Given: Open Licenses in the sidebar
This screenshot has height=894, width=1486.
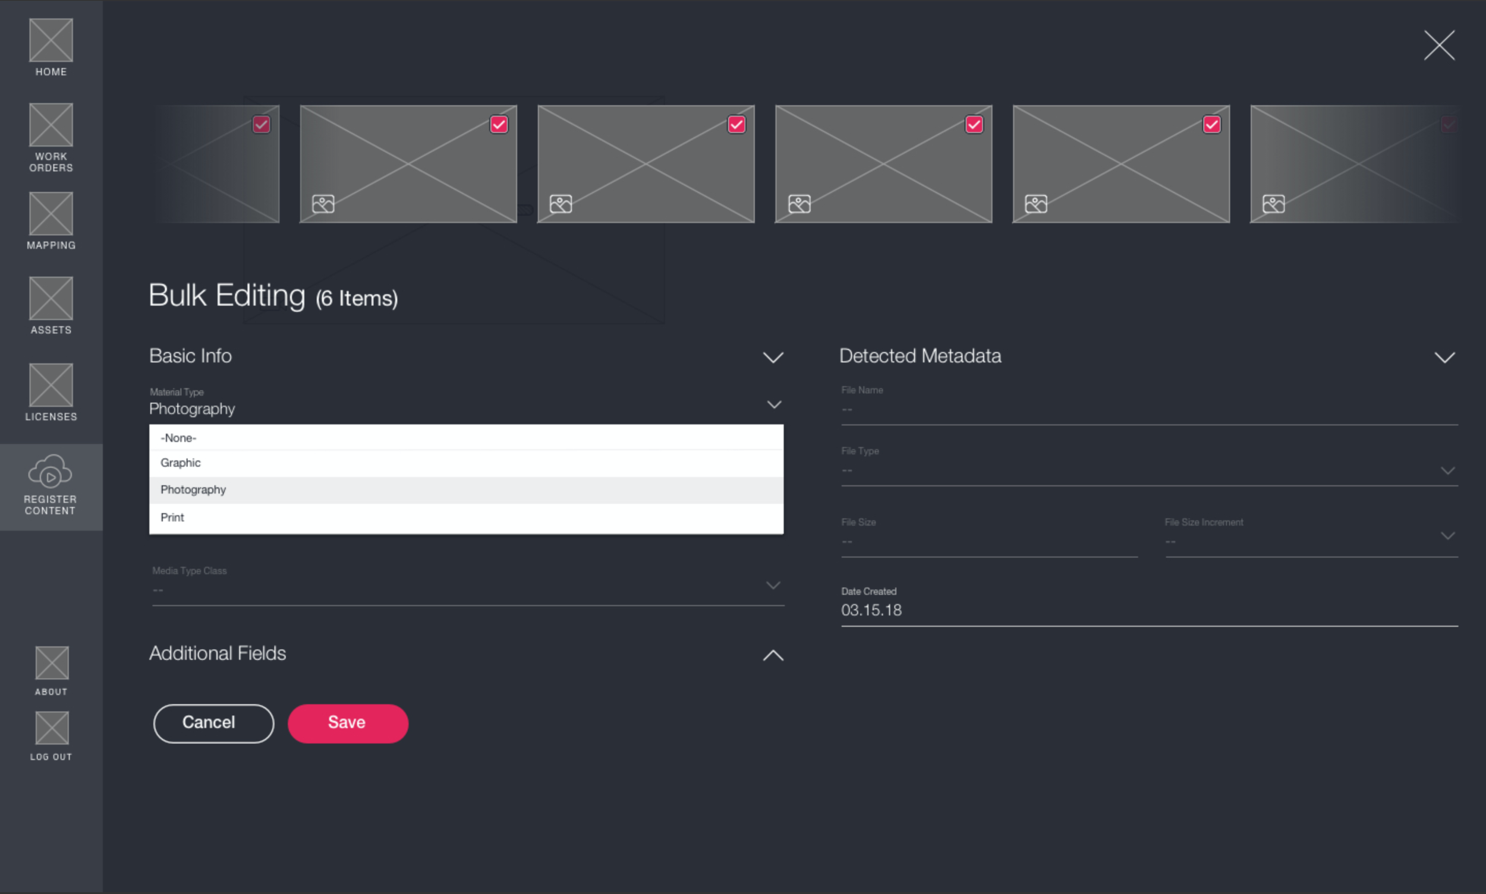Looking at the screenshot, I should [x=51, y=385].
